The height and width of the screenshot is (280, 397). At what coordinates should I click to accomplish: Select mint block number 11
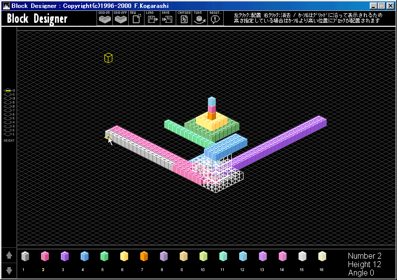click(223, 256)
